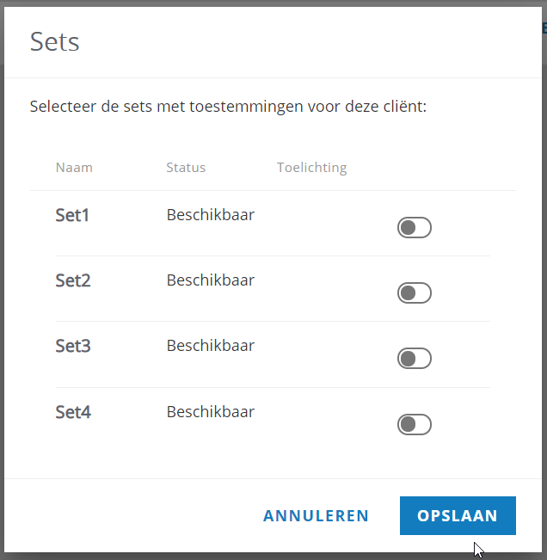Click the Opslaan button
547x560 pixels.
click(458, 515)
